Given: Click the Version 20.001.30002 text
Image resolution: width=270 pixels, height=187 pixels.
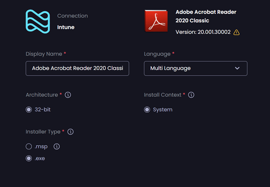Looking at the screenshot, I should click(x=203, y=32).
